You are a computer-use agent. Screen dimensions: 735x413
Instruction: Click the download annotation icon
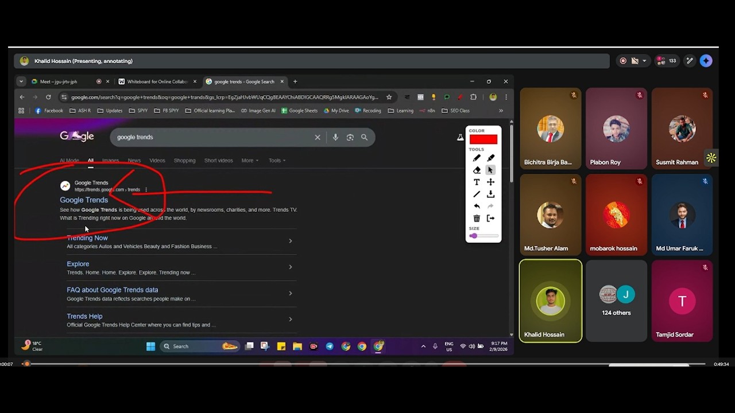[x=490, y=194]
